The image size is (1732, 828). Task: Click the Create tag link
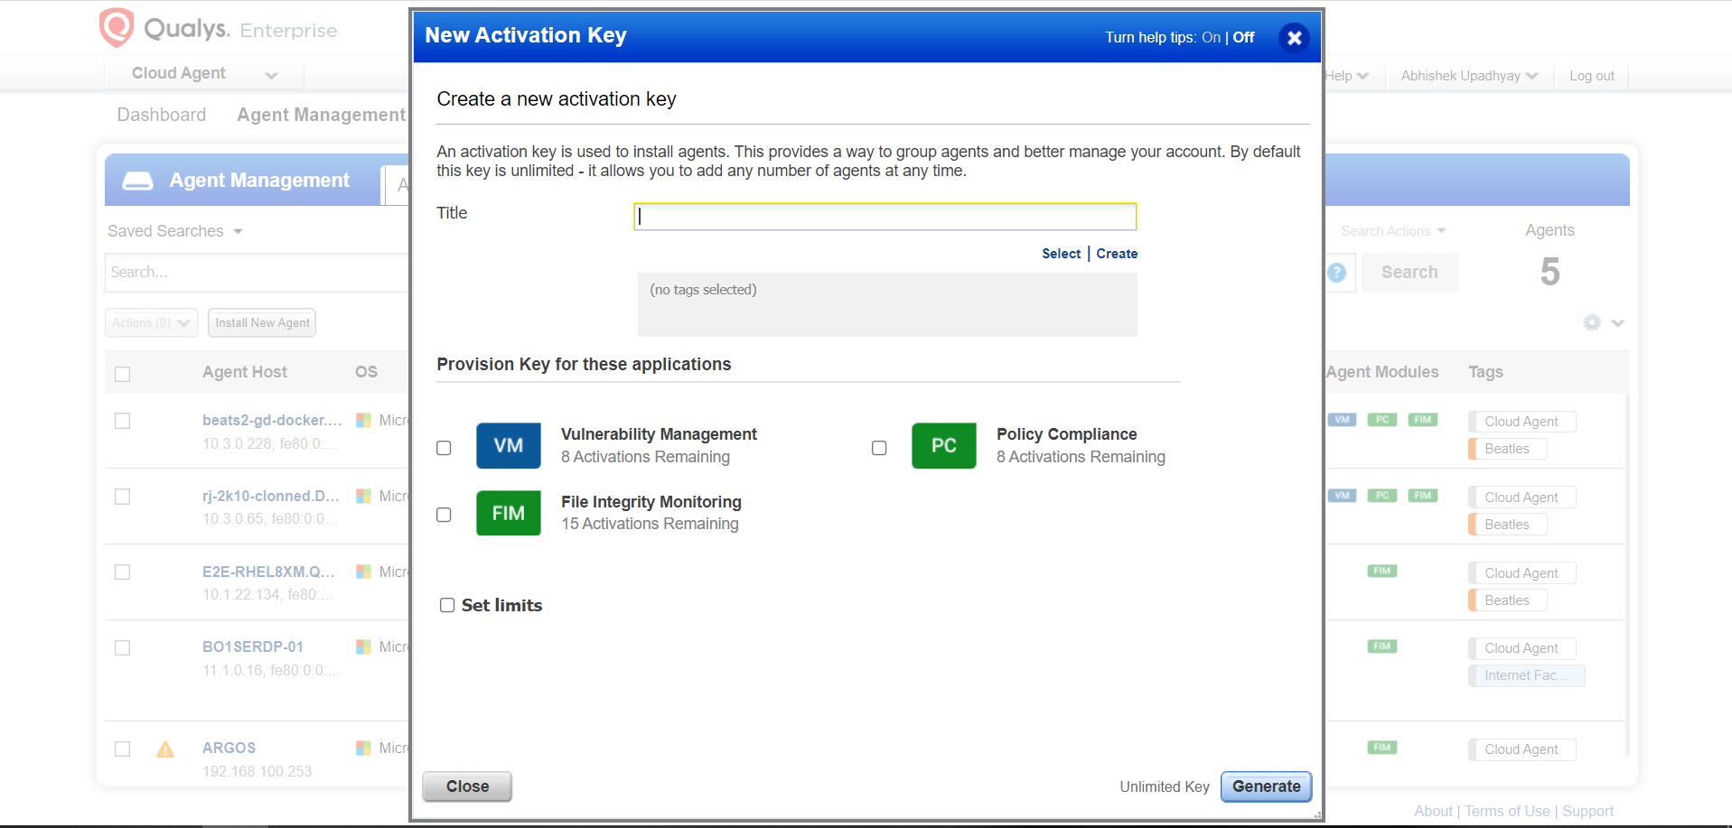1117,254
